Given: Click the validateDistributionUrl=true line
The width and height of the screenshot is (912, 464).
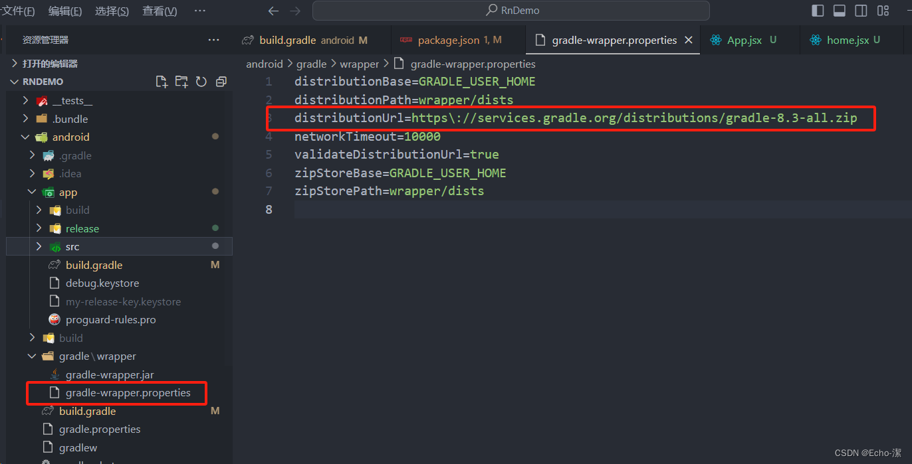Looking at the screenshot, I should 396,155.
